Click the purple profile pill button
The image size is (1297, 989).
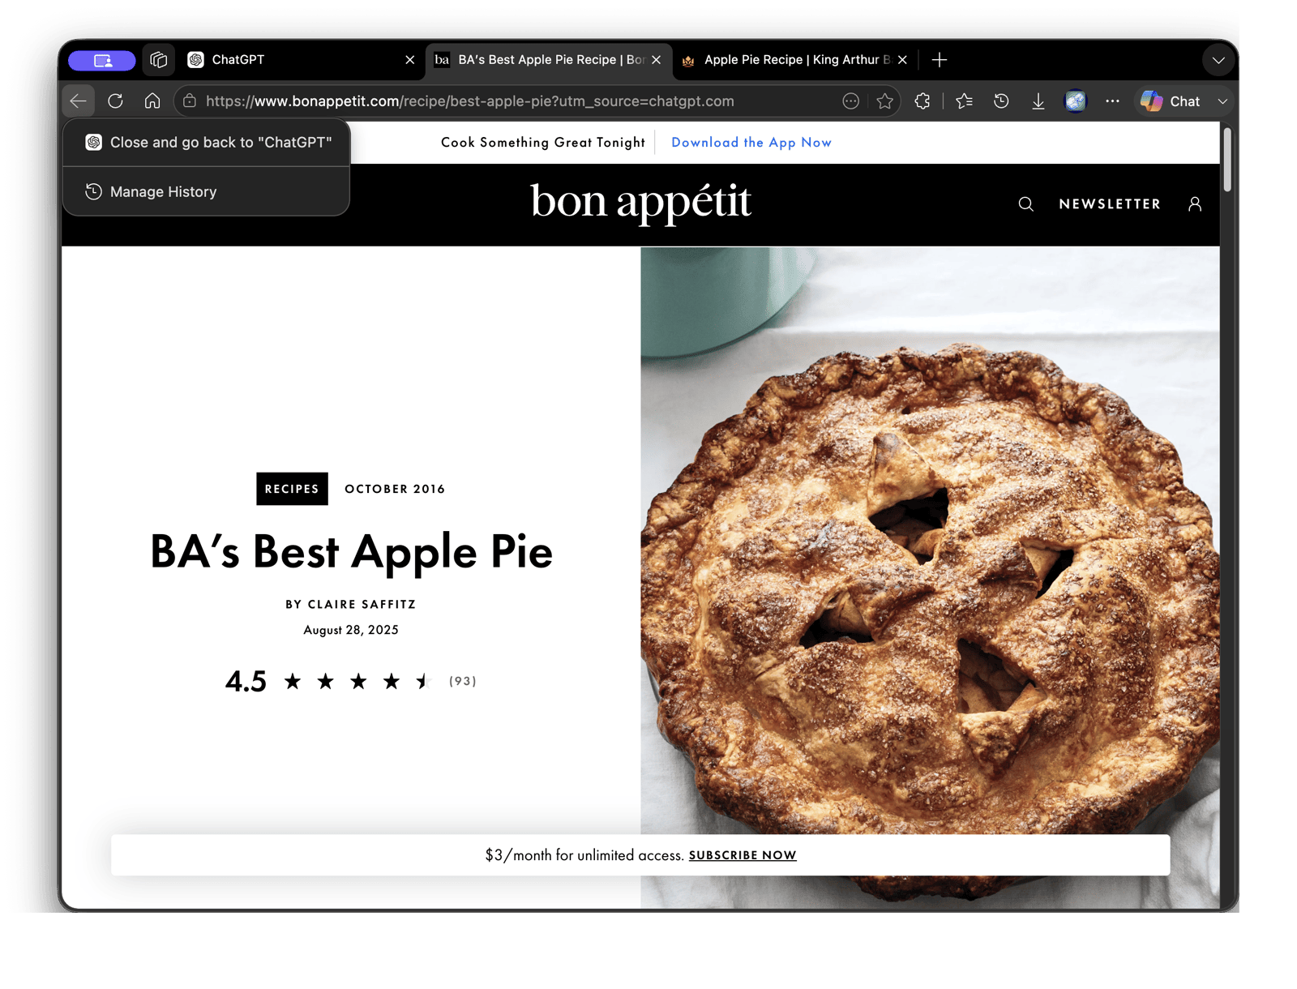(x=102, y=60)
